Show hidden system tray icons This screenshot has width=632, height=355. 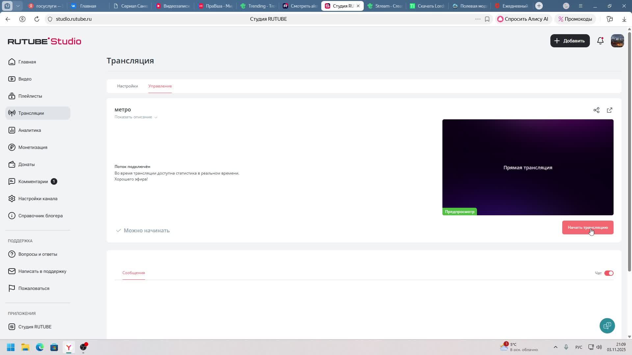tap(555, 347)
